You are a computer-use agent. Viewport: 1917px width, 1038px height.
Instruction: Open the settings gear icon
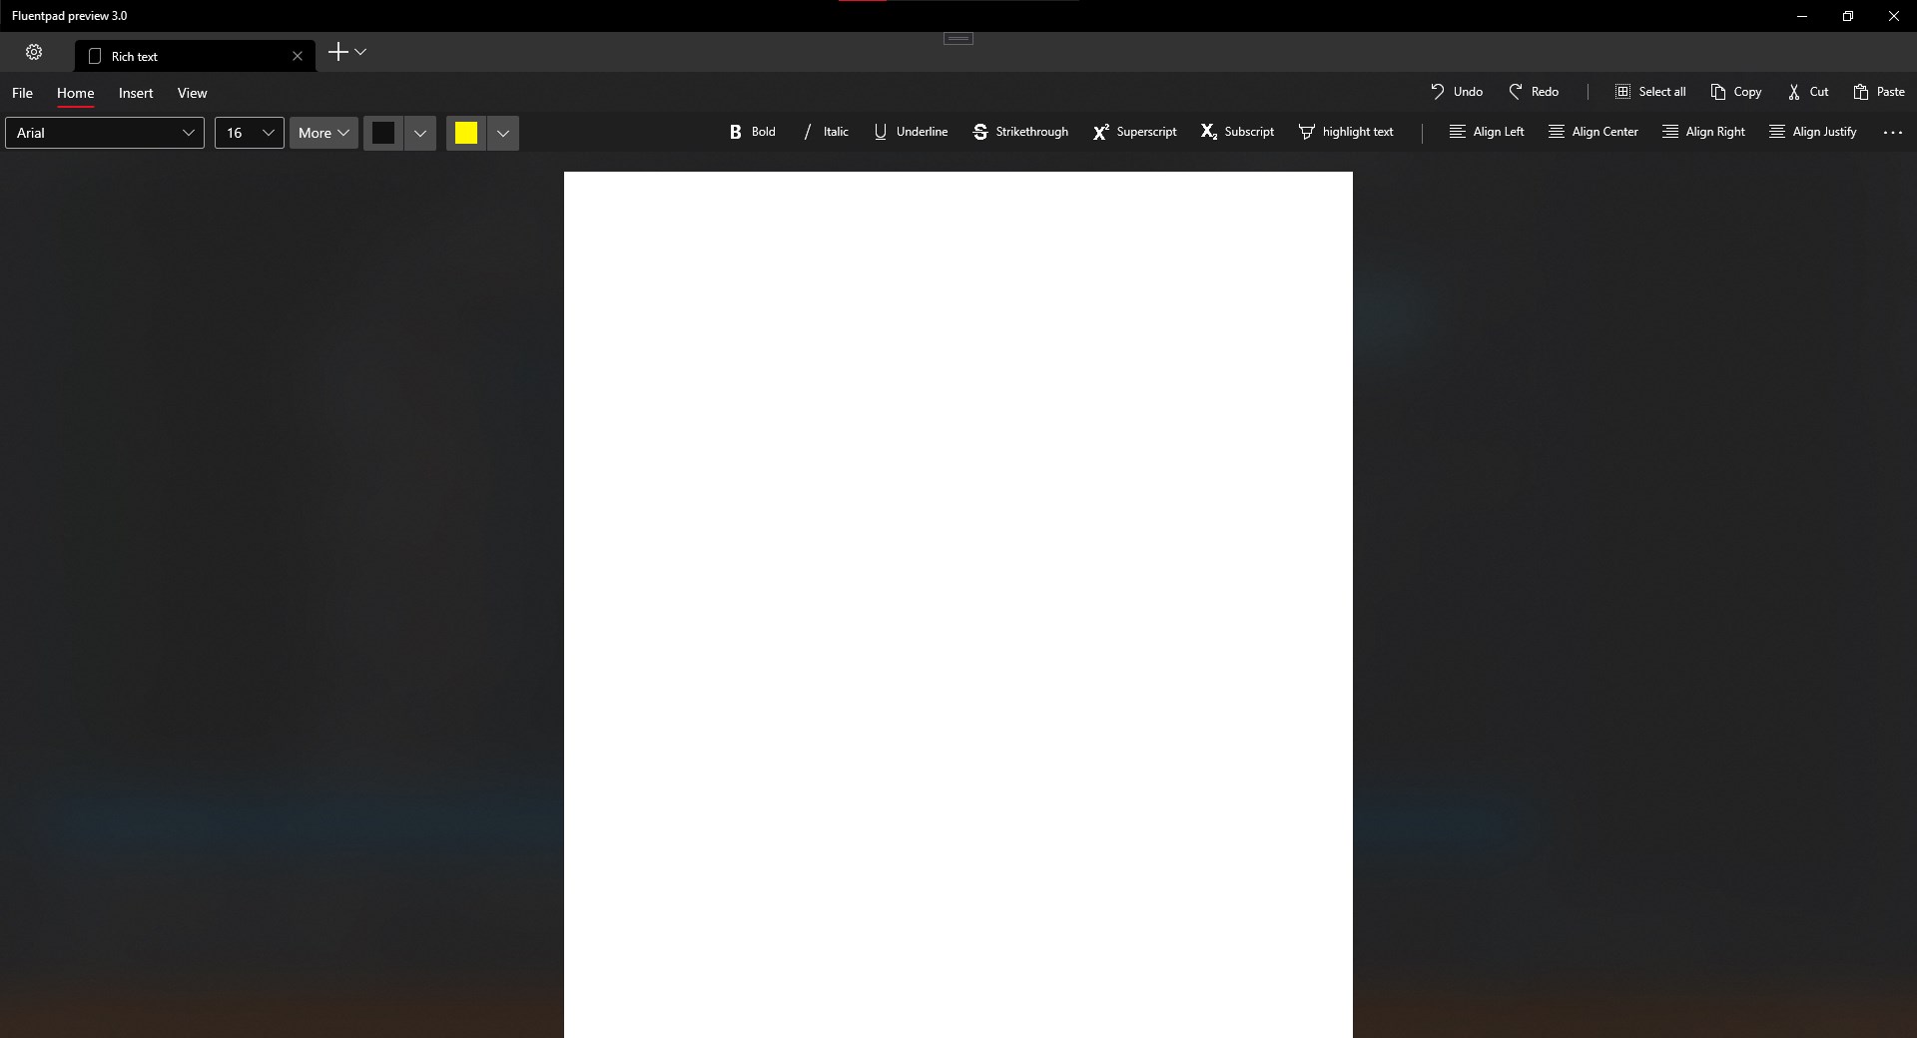click(x=34, y=52)
